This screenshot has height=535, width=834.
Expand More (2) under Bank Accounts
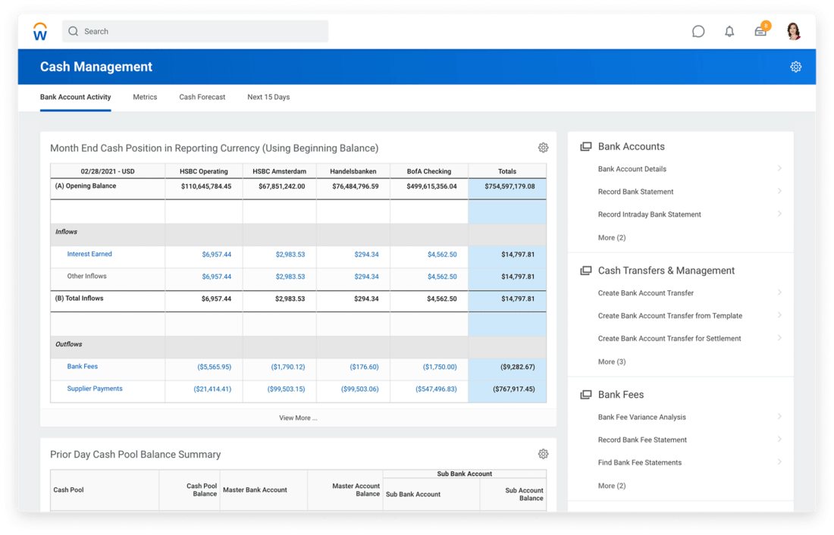pos(611,237)
